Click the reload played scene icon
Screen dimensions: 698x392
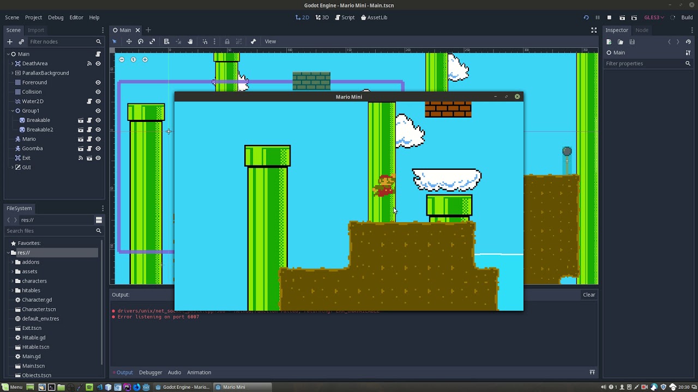click(586, 17)
